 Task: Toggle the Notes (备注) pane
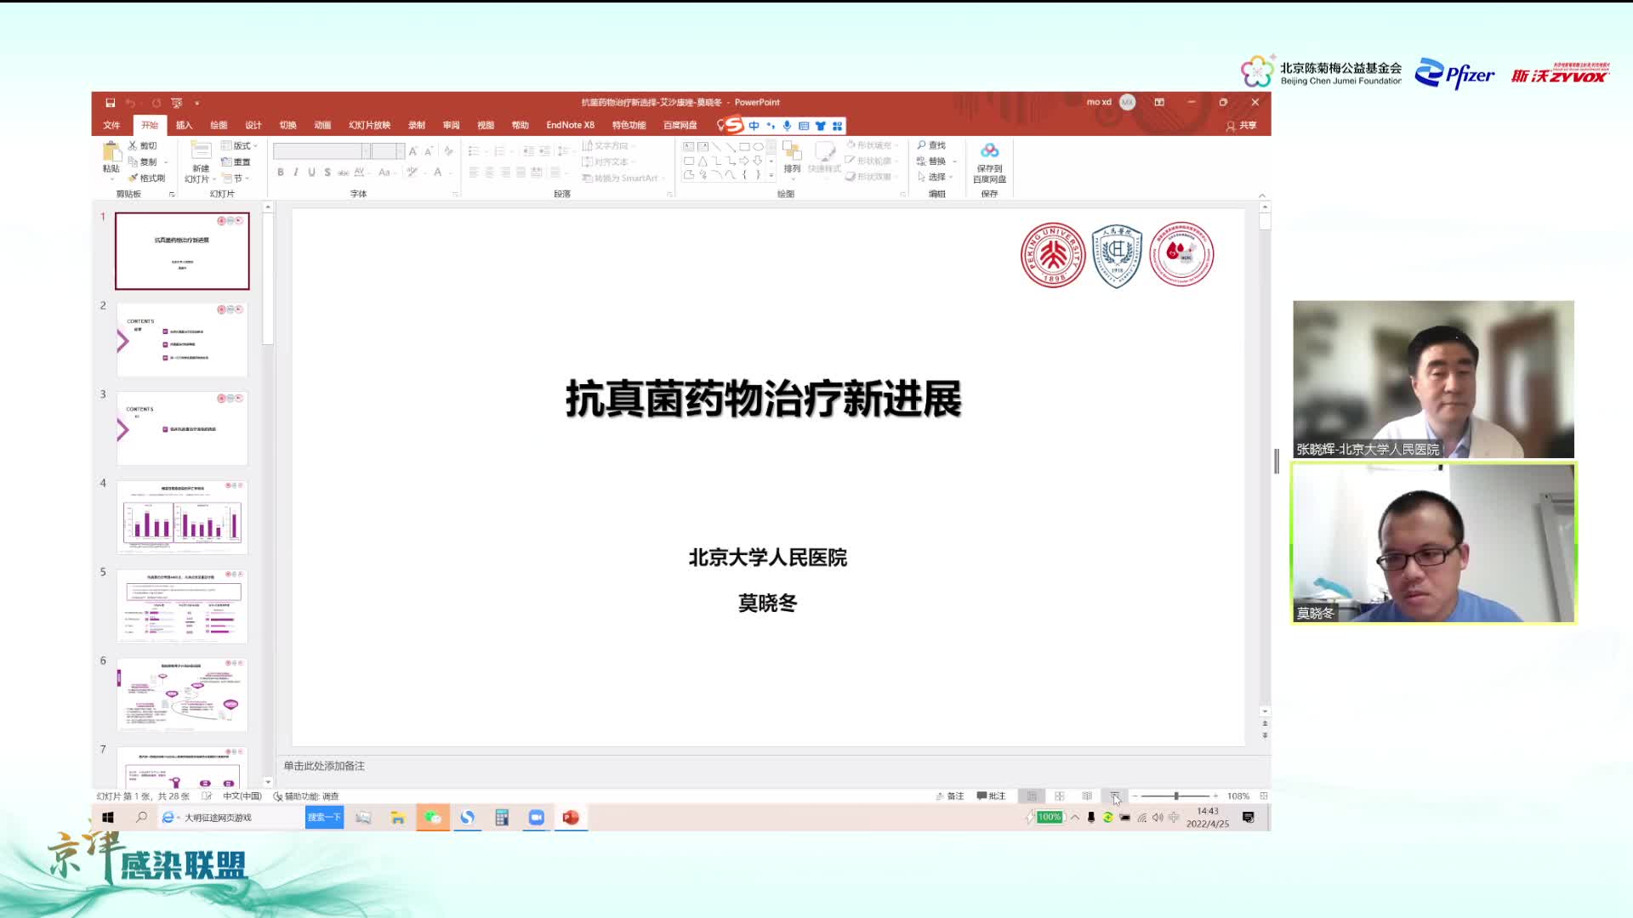point(950,796)
